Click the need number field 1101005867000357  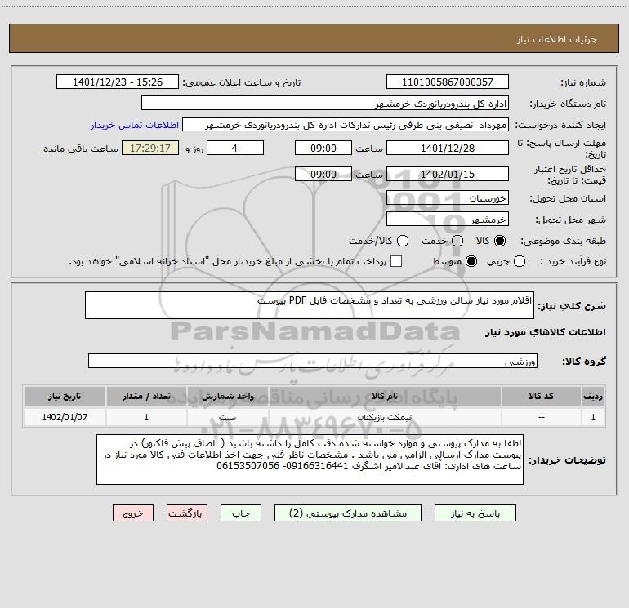coord(448,82)
